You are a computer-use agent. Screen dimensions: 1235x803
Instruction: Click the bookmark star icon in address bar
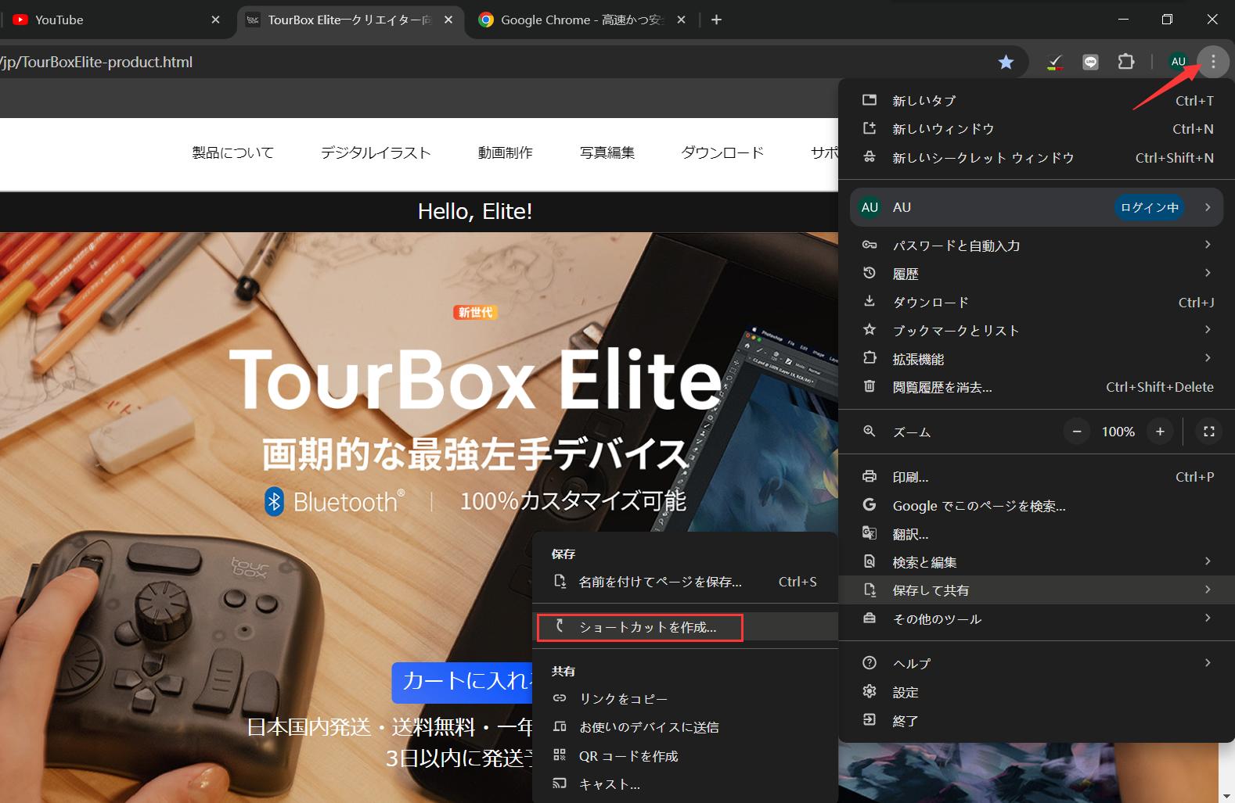(x=1006, y=62)
